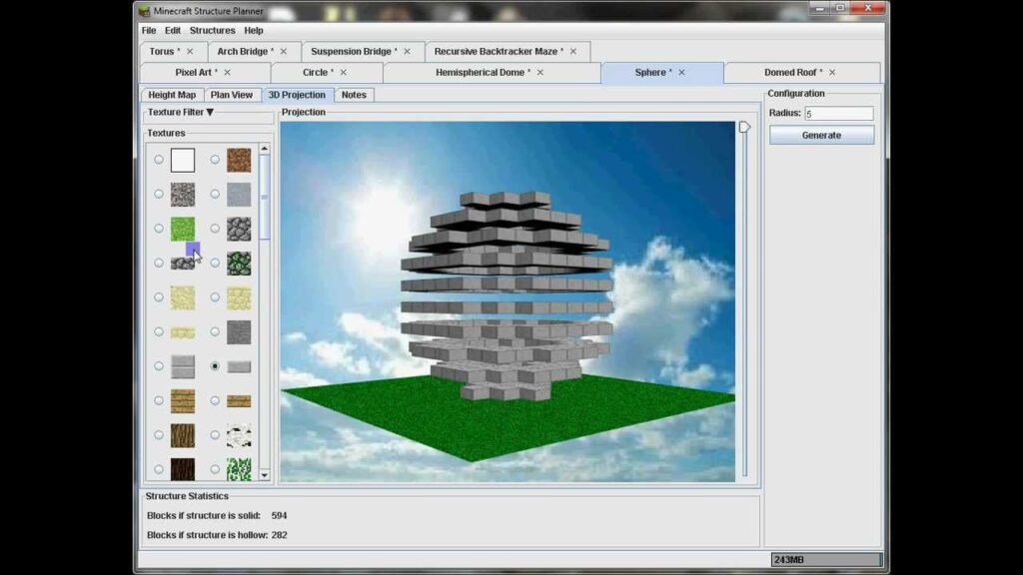Close the Torus tab with its X
Screen dimensions: 1023x575
[190, 52]
